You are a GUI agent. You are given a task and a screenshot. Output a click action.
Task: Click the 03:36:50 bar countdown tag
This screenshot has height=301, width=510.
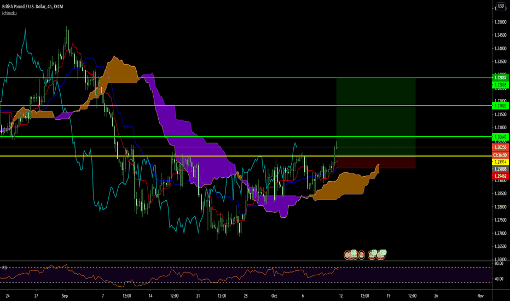[x=500, y=155]
